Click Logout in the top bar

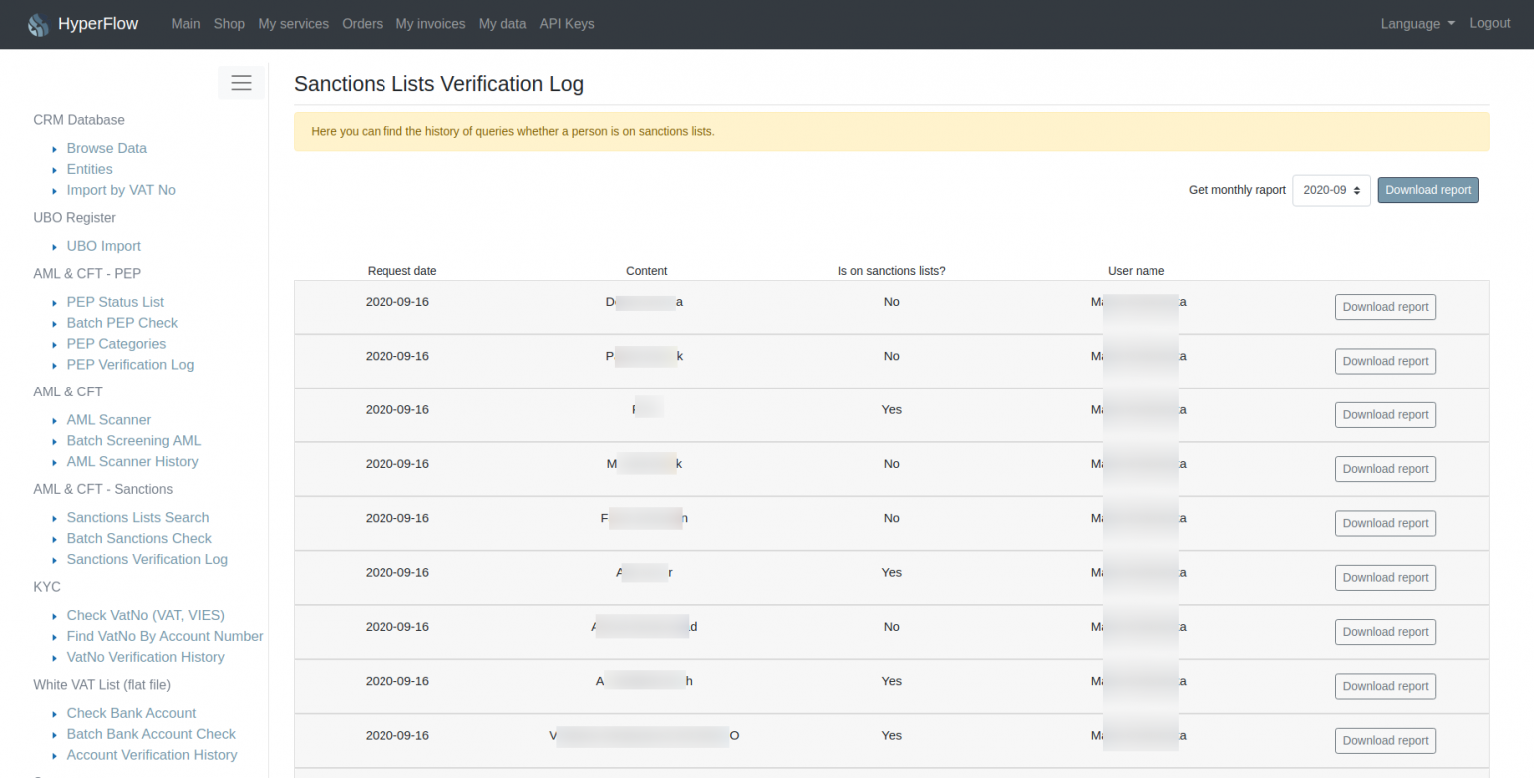click(x=1489, y=23)
